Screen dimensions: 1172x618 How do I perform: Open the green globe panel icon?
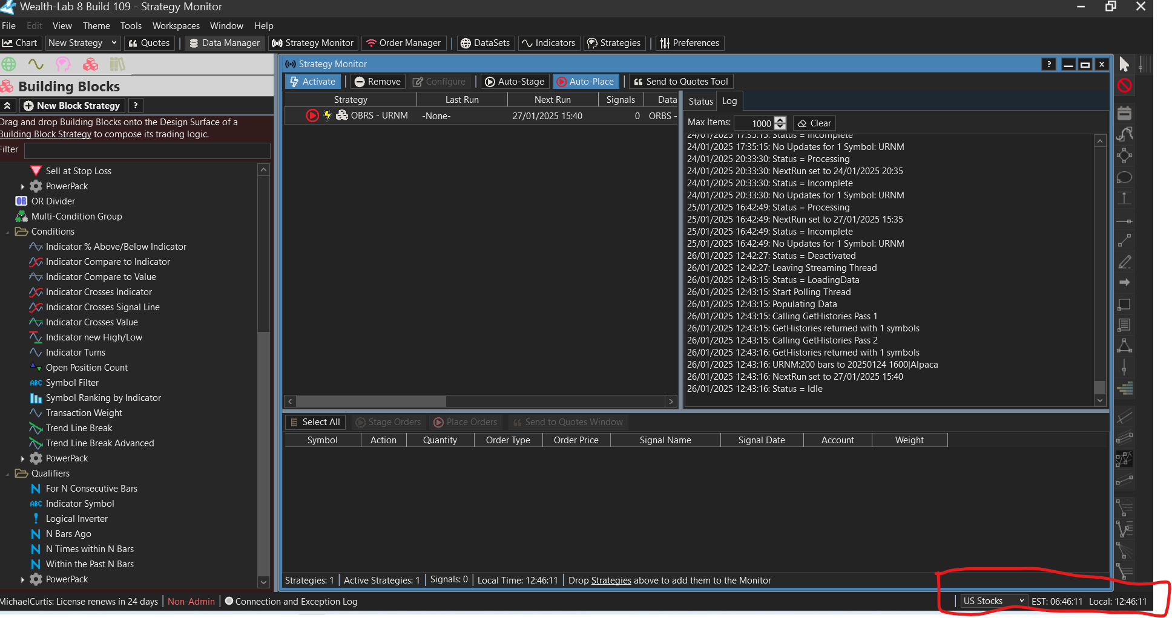point(9,64)
